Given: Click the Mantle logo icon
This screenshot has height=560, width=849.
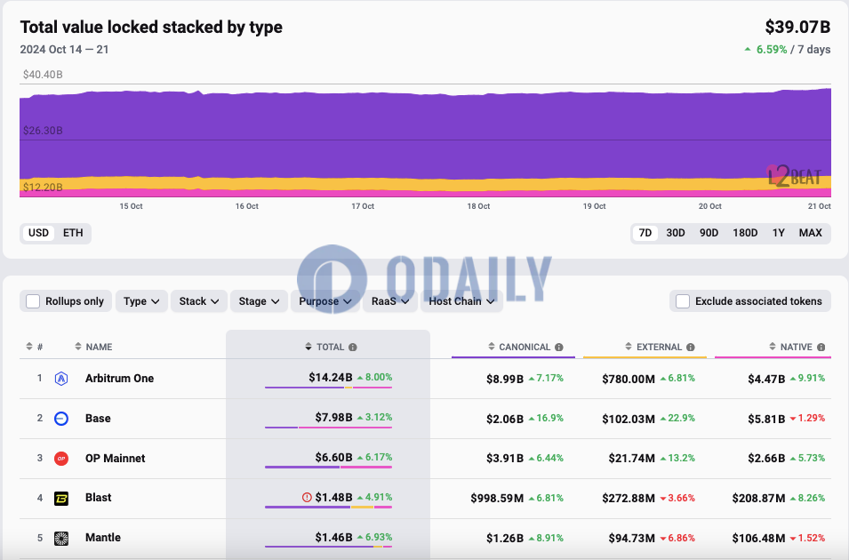Looking at the screenshot, I should tap(61, 539).
